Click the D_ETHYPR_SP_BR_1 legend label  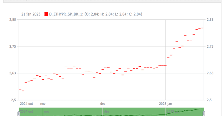(x=66, y=14)
